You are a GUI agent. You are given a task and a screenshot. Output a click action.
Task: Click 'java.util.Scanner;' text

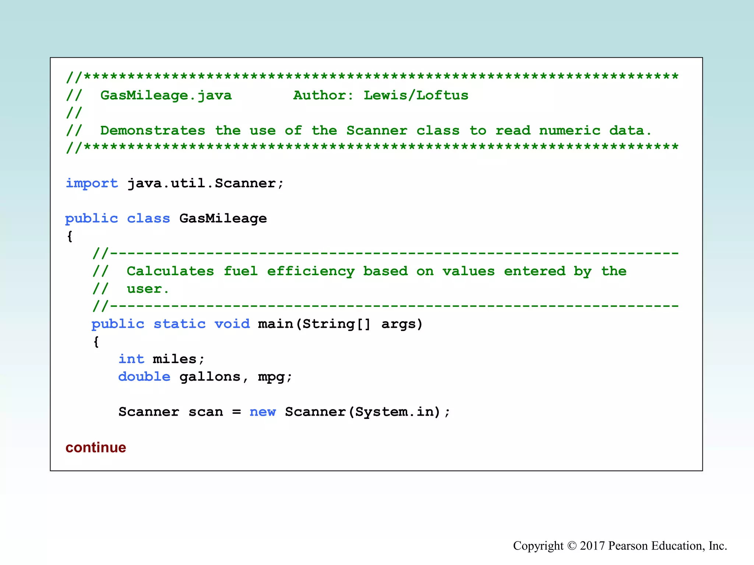coord(205,183)
